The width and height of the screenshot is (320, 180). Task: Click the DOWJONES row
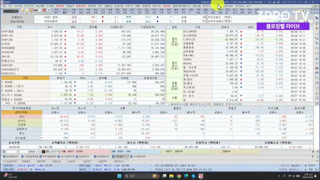(x=248, y=55)
